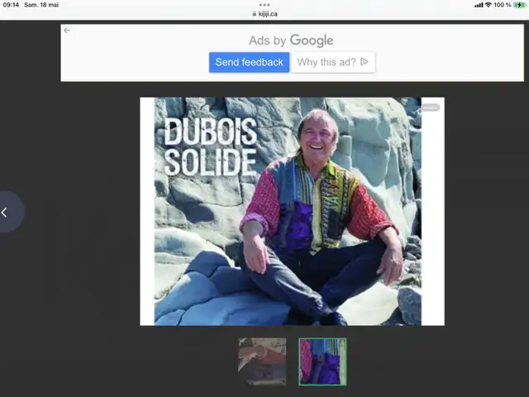Tap the 09:14 clock in status bar

[x=11, y=5]
